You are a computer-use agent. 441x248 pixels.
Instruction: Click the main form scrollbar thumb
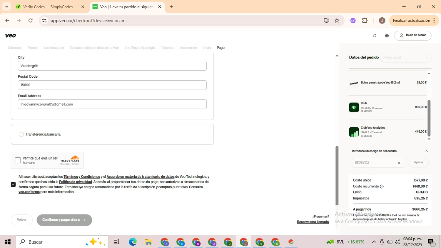(x=337, y=176)
